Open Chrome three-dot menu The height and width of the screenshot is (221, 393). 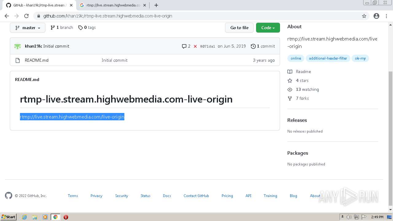pyautogui.click(x=386, y=16)
